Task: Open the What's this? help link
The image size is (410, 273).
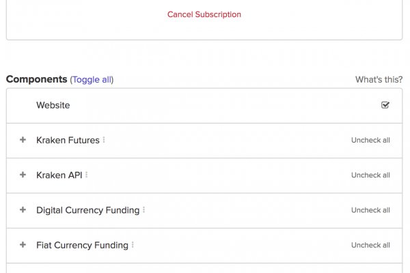Action: click(x=379, y=80)
